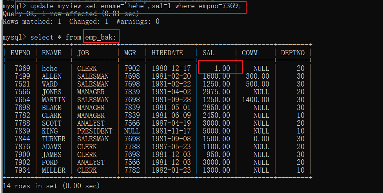Click employee number 7369

(x=22, y=69)
